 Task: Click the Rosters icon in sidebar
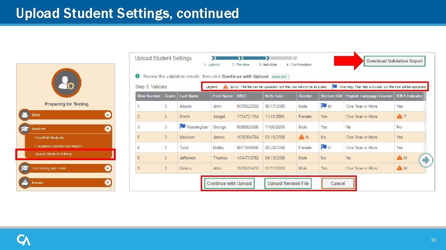tap(25, 182)
